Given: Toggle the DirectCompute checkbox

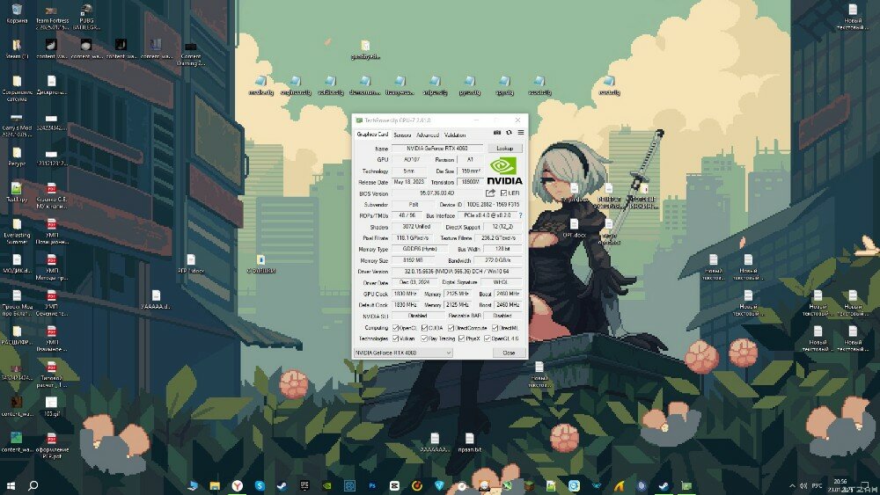Looking at the screenshot, I should click(451, 328).
